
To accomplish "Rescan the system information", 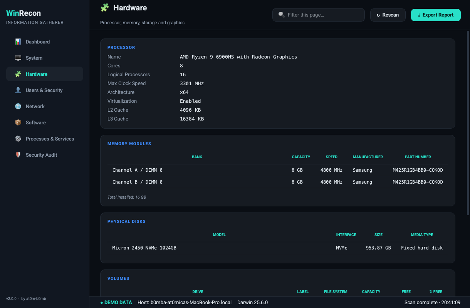I will click(388, 15).
